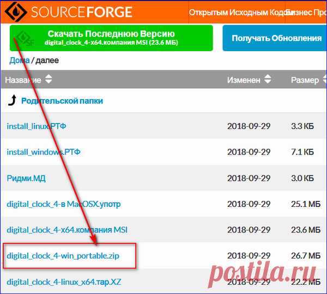327x294 pixels.
Task: Download digital_clock_4-в MacOSX.употр file
Action: point(64,204)
